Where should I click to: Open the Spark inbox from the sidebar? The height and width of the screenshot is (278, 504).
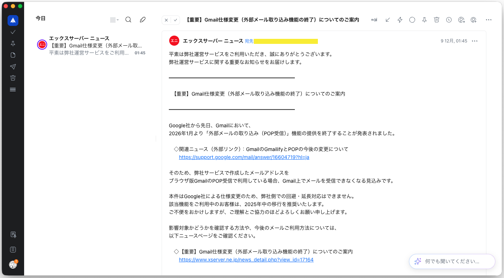(x=13, y=20)
